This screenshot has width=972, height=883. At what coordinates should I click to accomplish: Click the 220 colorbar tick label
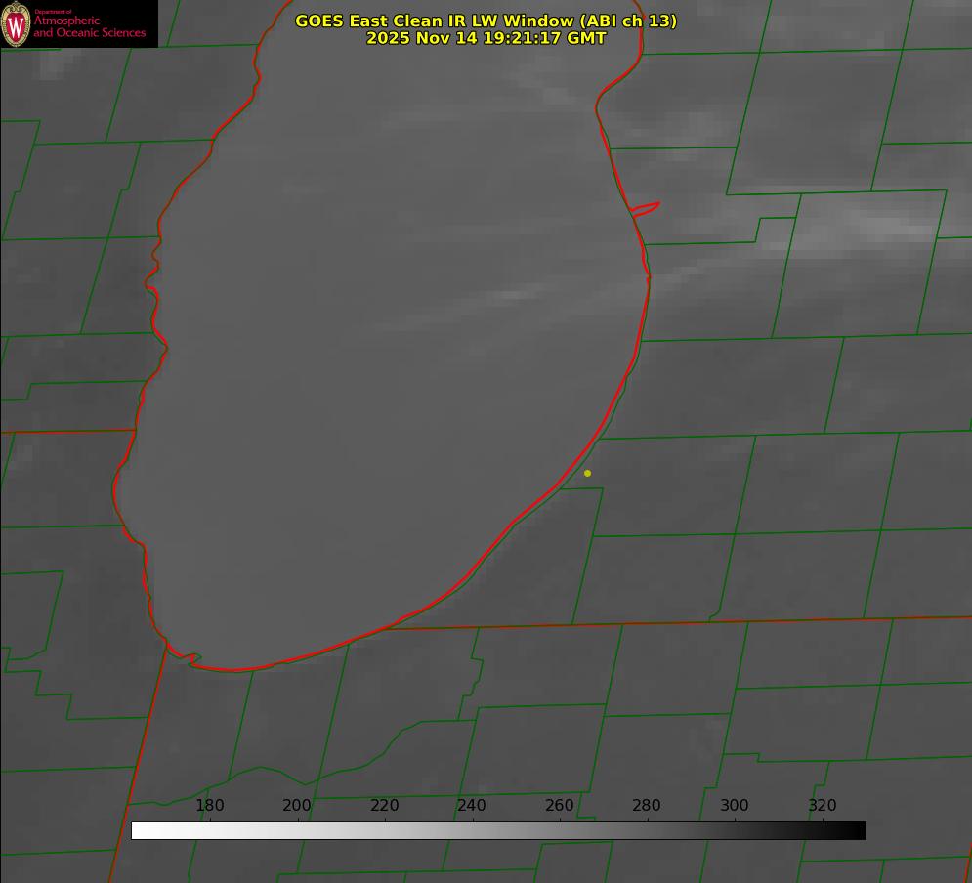click(x=385, y=806)
